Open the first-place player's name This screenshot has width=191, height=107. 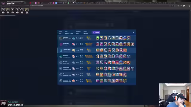coord(66,37)
